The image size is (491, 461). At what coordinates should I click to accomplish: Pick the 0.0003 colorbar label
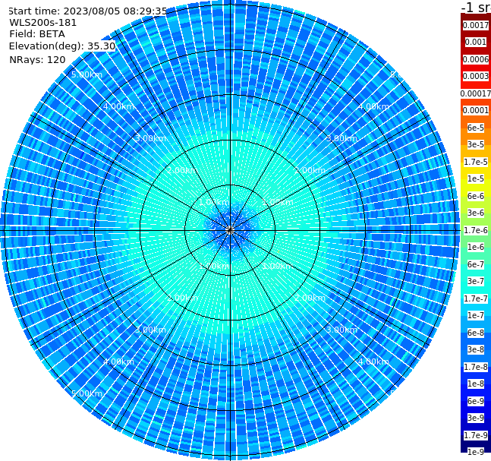476,76
